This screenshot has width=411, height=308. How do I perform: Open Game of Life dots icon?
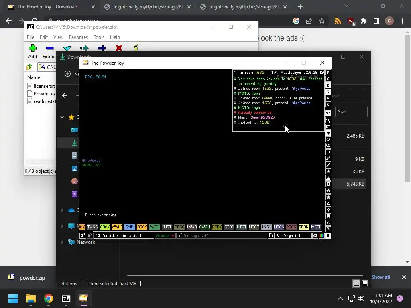(328, 203)
